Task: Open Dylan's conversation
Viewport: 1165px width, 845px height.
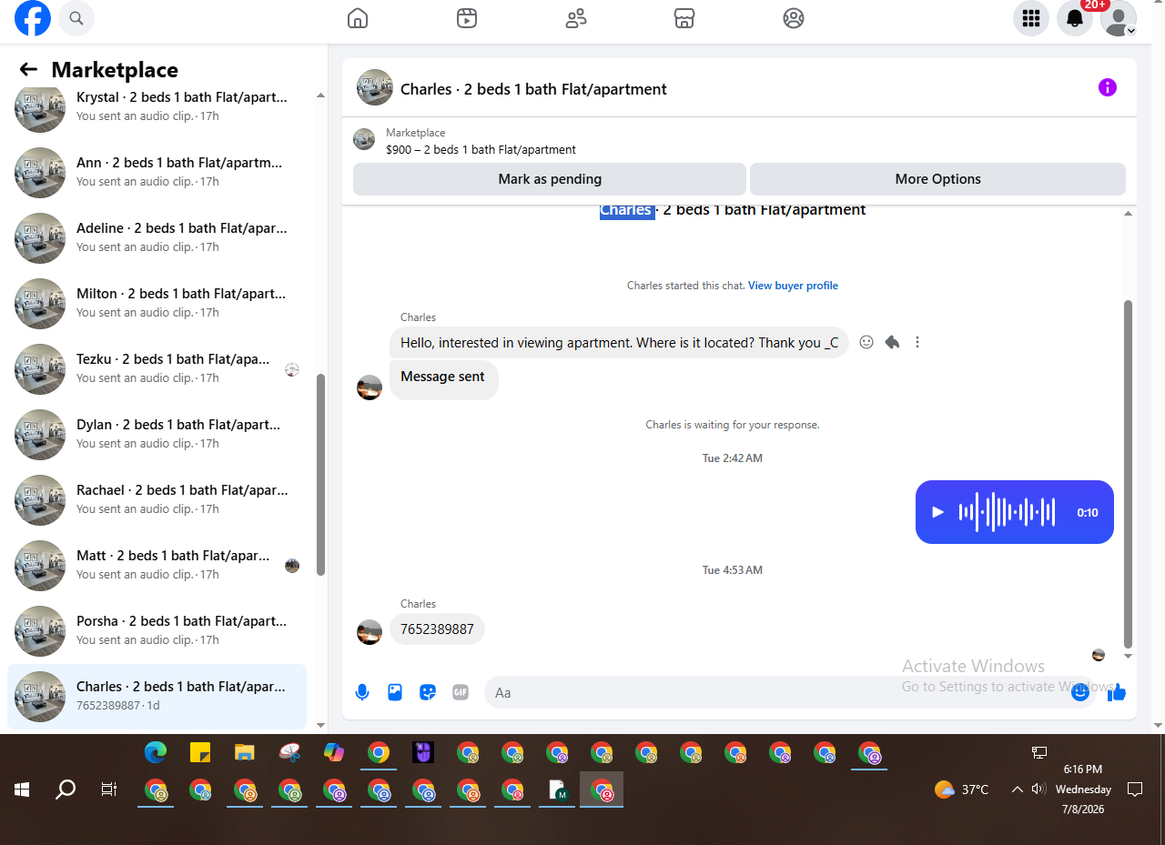Action: pyautogui.click(x=157, y=435)
